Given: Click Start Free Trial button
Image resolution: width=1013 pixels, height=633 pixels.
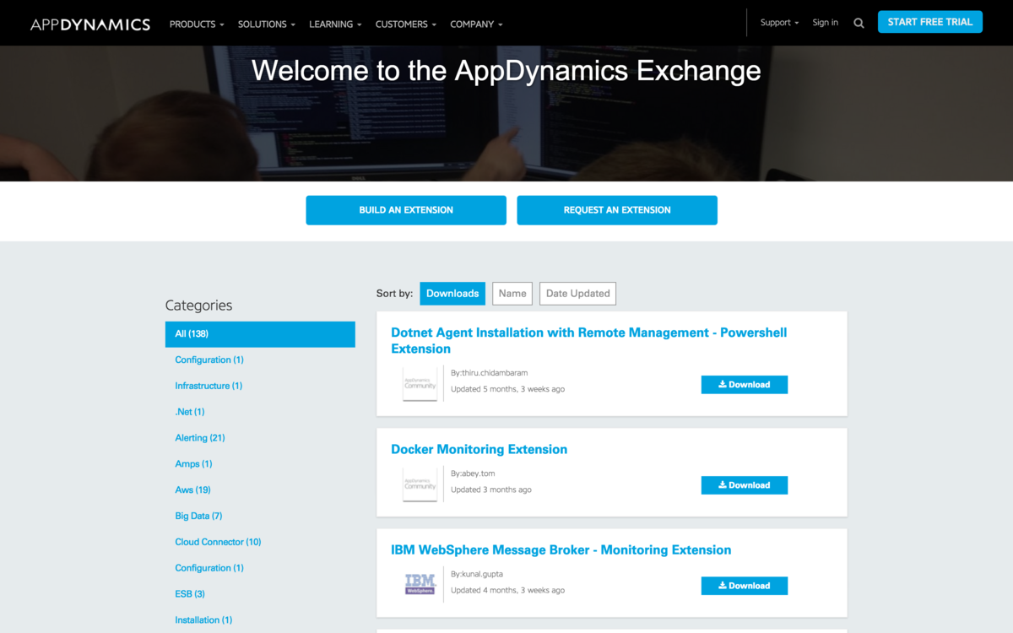Looking at the screenshot, I should click(930, 22).
